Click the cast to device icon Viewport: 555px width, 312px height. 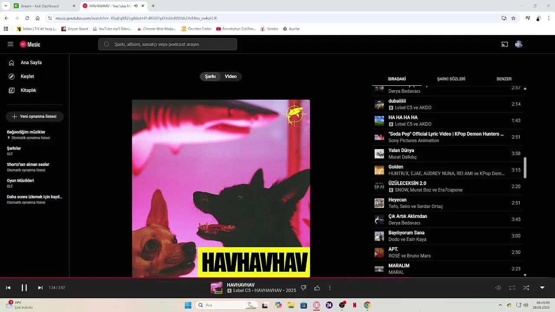point(505,44)
